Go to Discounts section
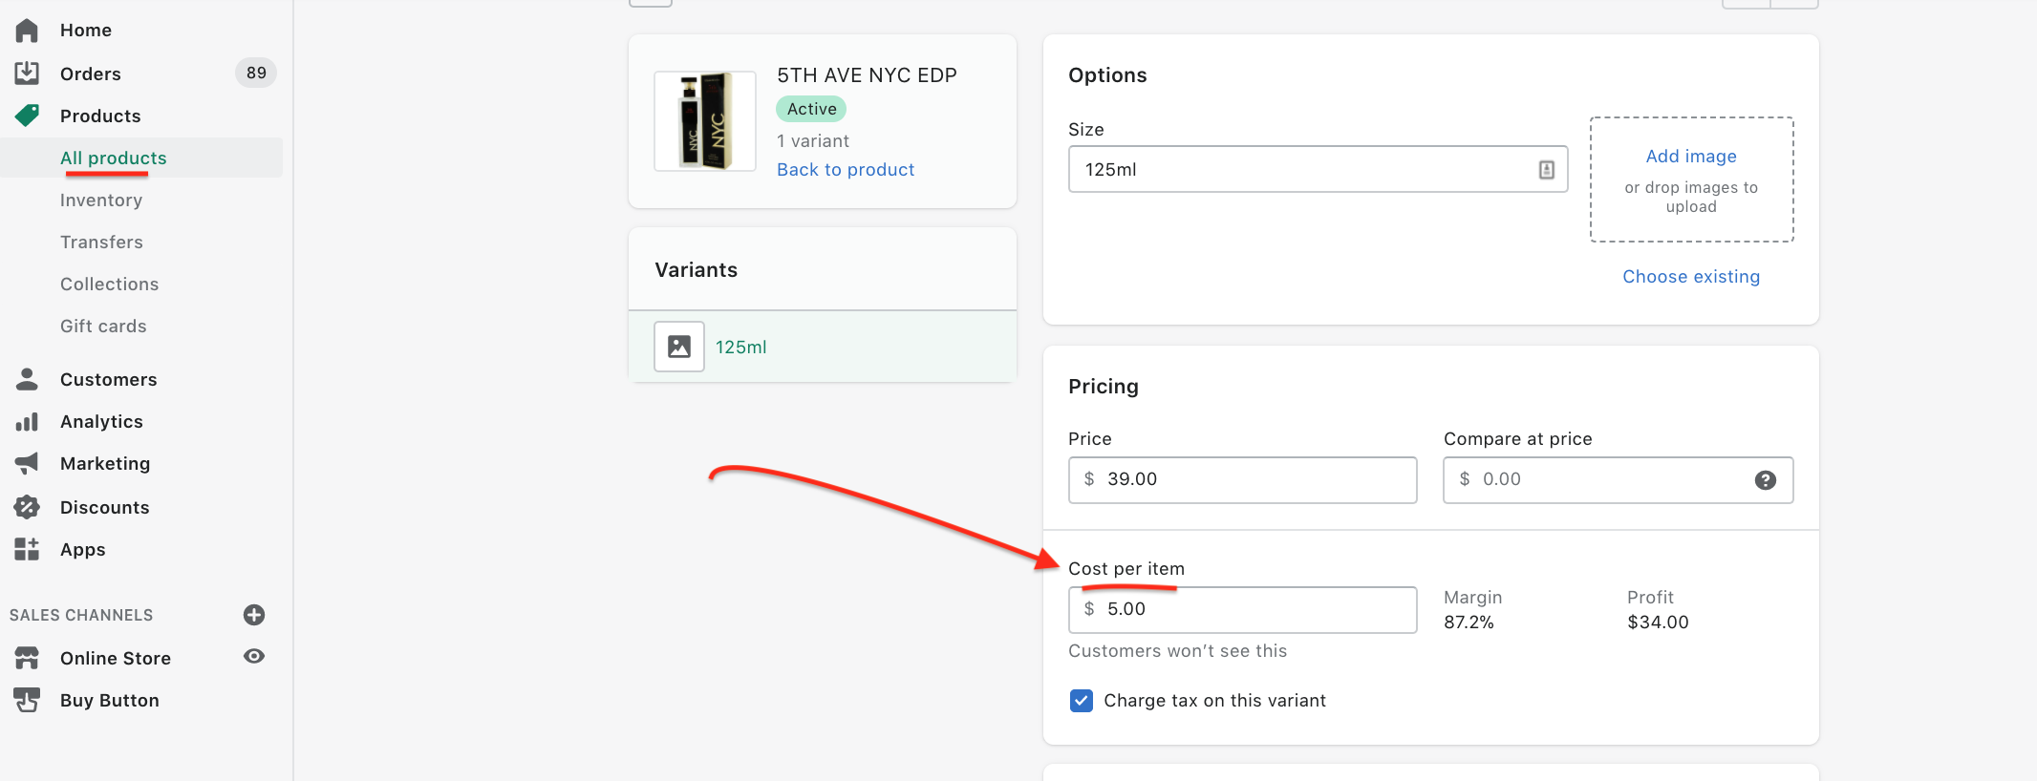The height and width of the screenshot is (781, 2037). [x=105, y=508]
